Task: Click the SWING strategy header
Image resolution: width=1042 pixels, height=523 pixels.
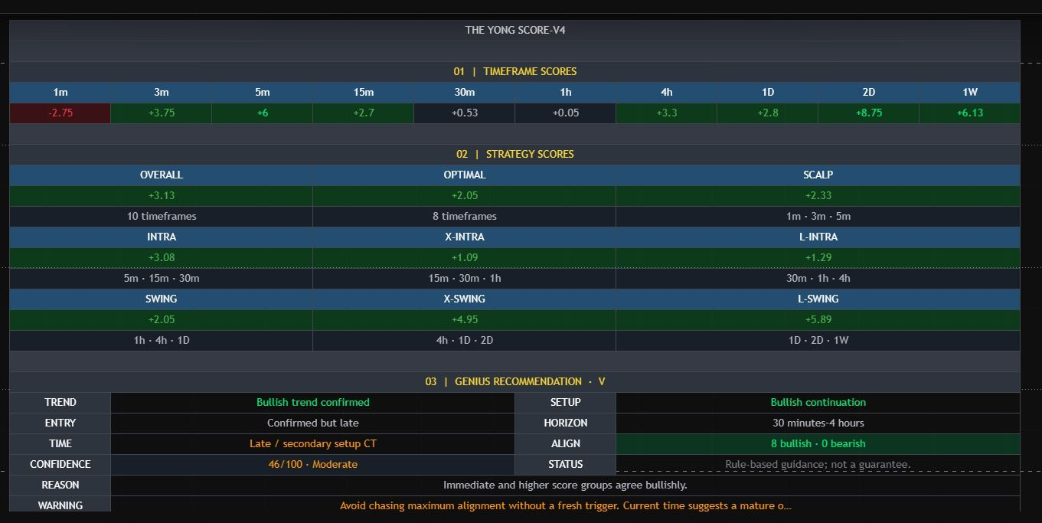Action: [x=161, y=299]
